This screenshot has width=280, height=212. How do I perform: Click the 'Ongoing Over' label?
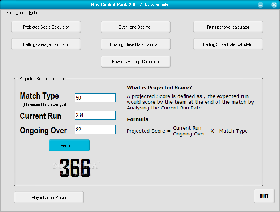pos(43,131)
